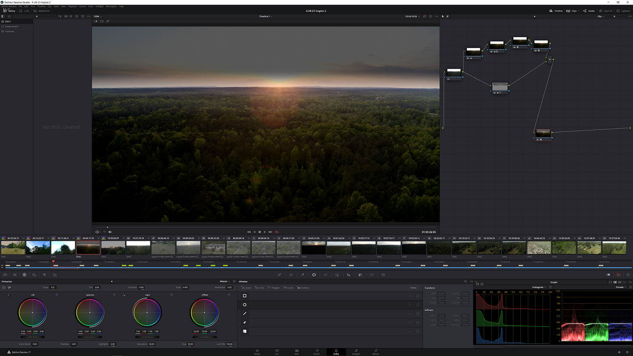The width and height of the screenshot is (633, 356).
Task: Select the node editor hand pan tool
Action: (447, 16)
